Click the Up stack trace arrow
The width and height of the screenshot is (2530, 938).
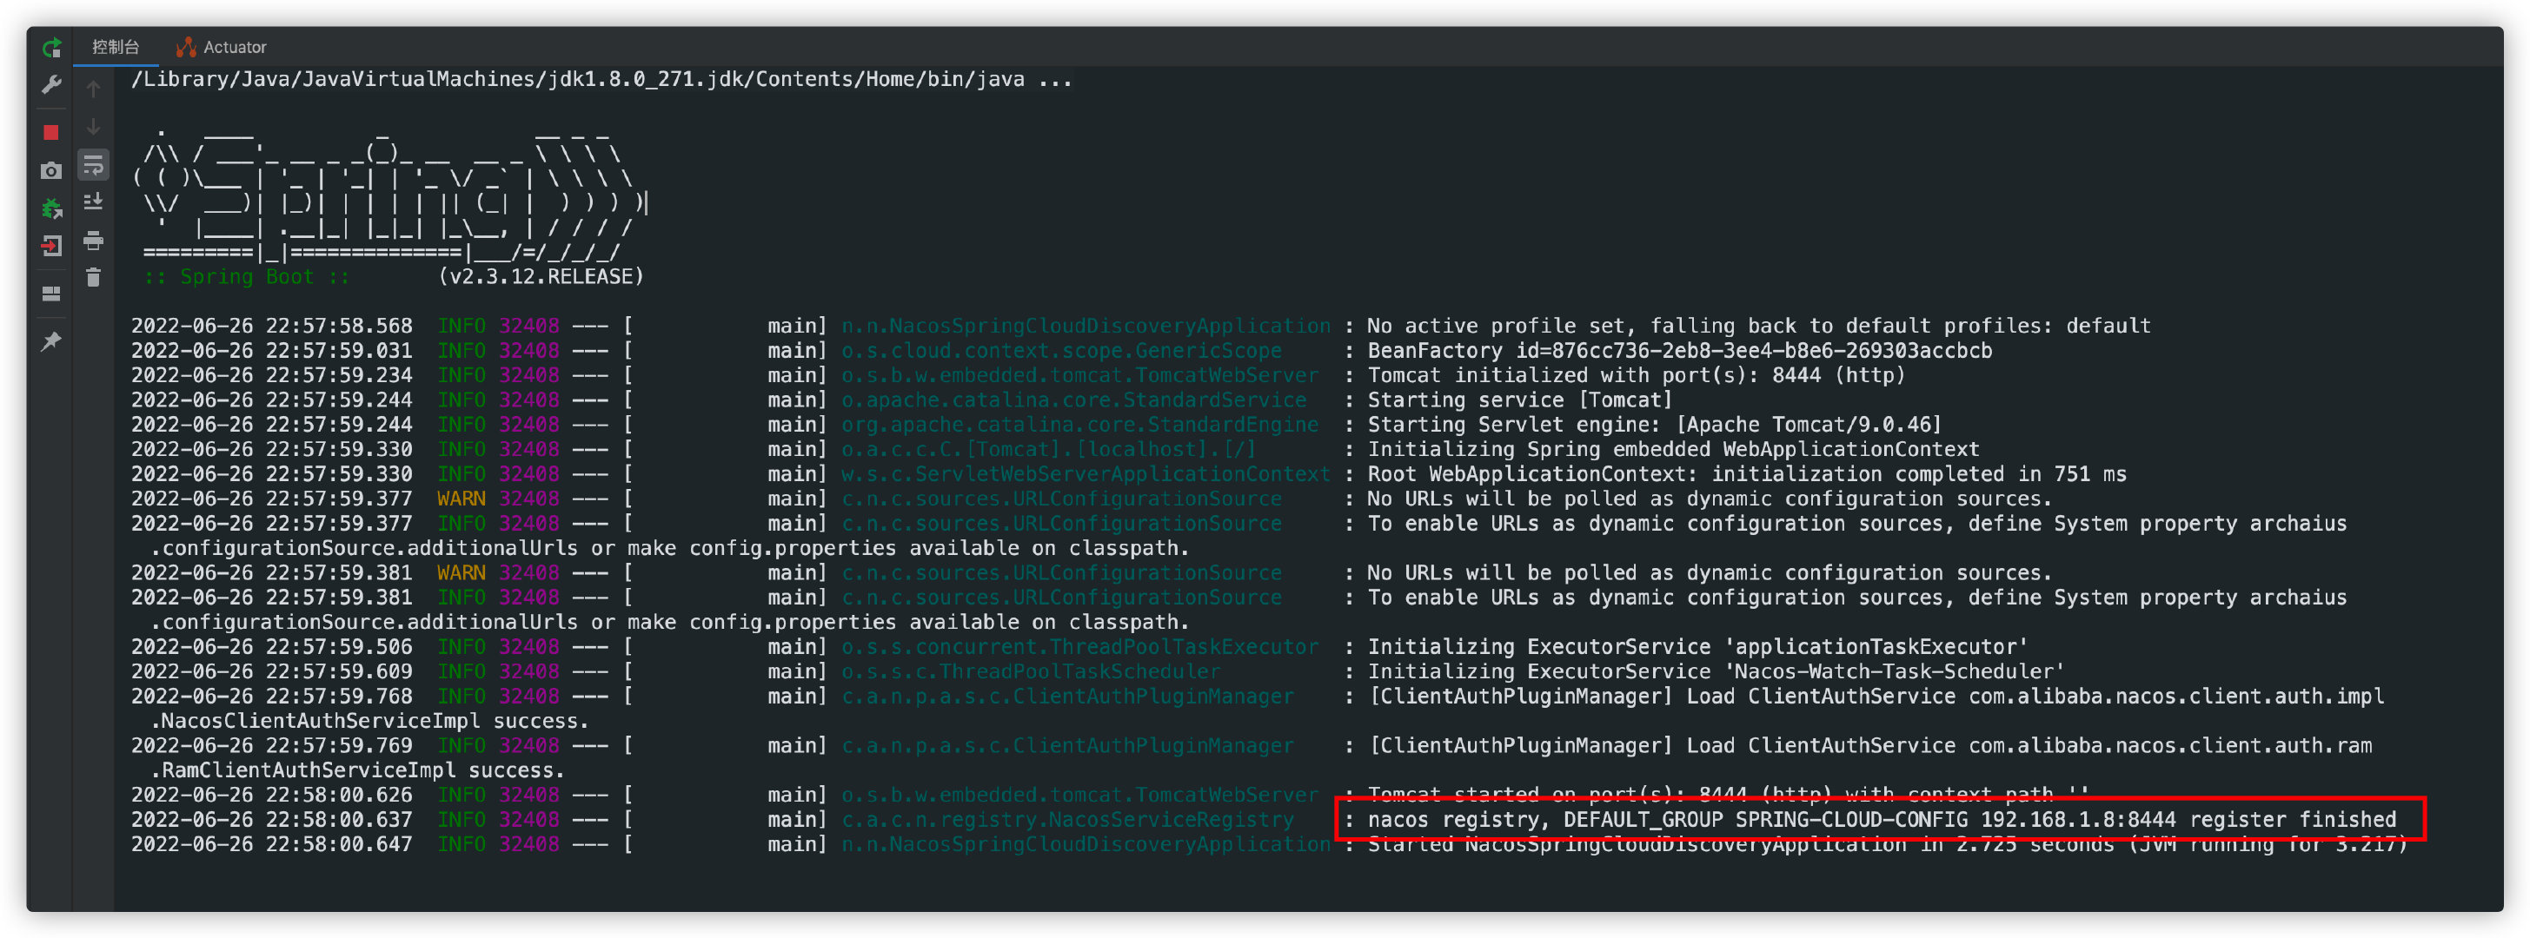pyautogui.click(x=93, y=89)
